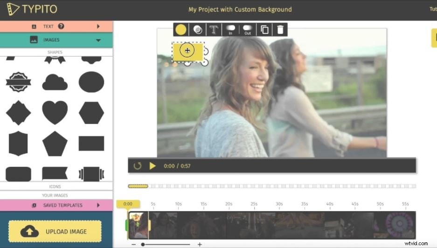
Task: Jump to the 15s timeline mark
Action: coord(203,204)
